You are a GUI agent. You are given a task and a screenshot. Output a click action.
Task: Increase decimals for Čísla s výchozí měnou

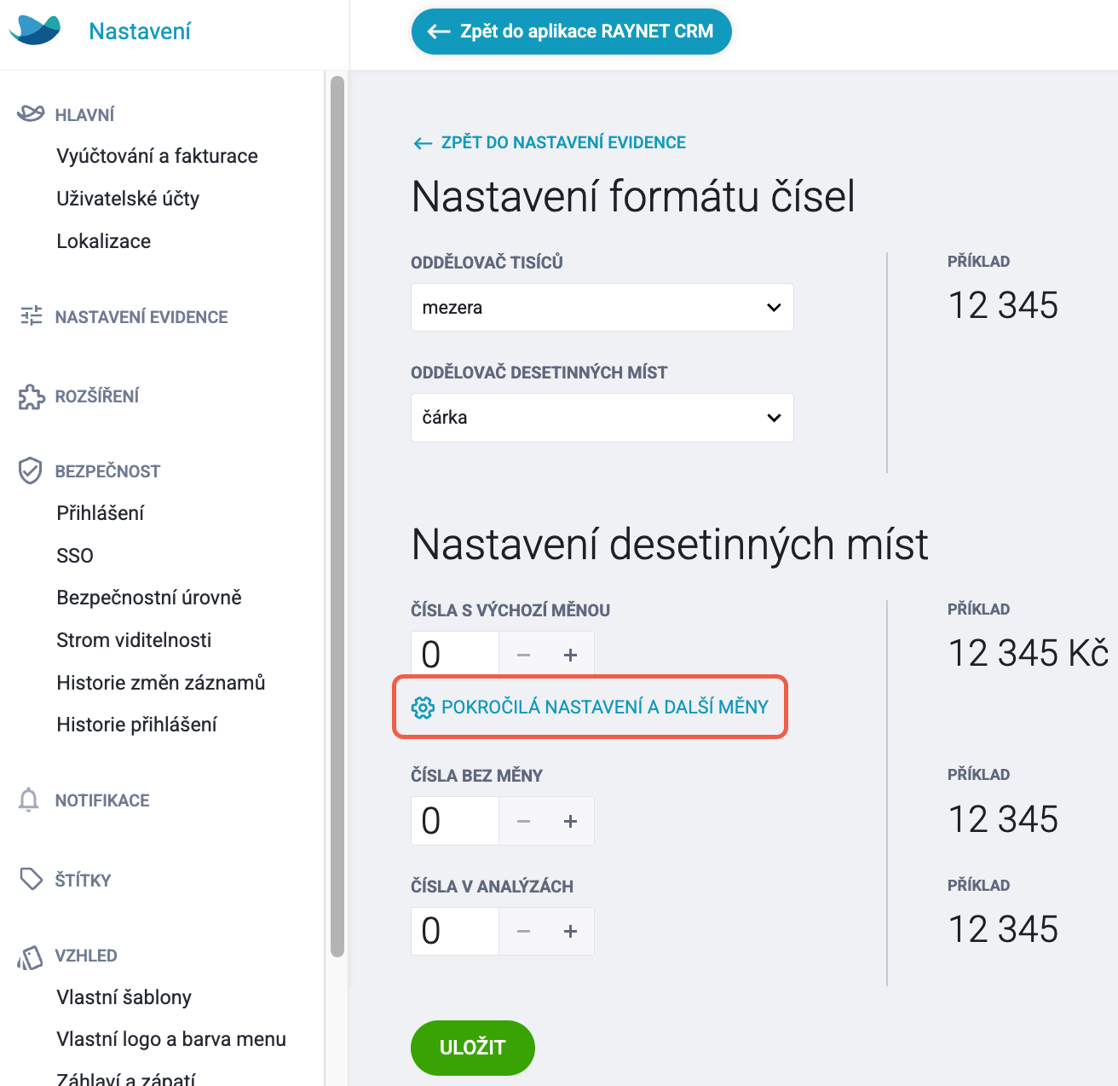[571, 655]
